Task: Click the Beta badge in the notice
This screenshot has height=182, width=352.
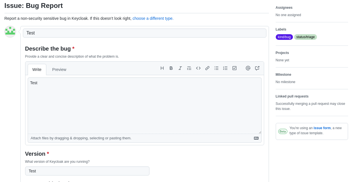Action: pos(283,131)
